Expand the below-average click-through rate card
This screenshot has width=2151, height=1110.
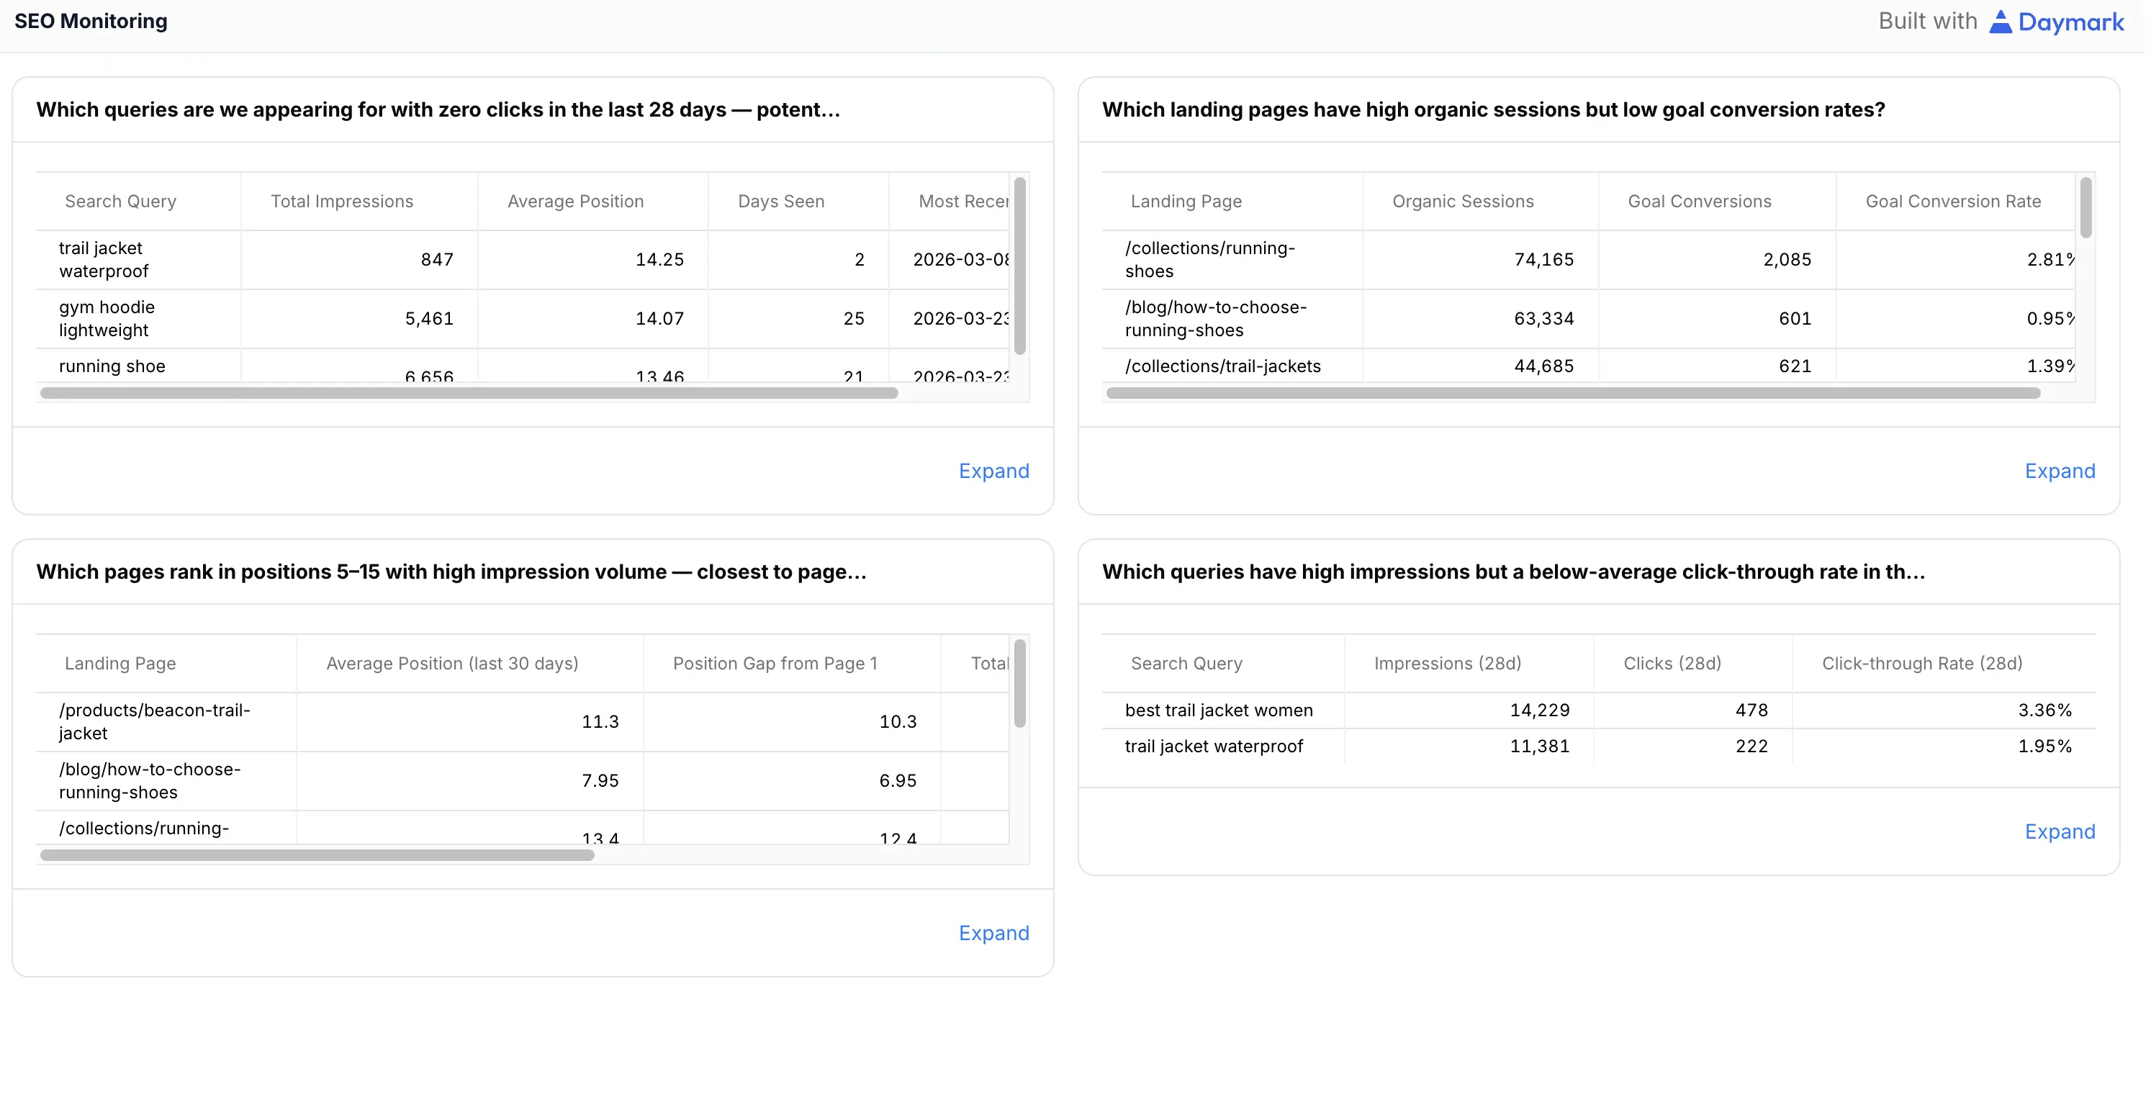click(2059, 832)
